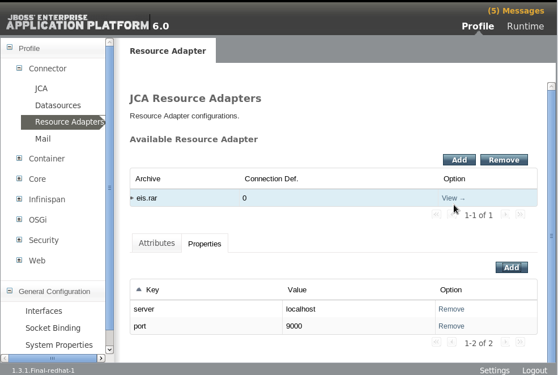The height and width of the screenshot is (375, 558).
Task: Expand the Container tree node
Action: 19,159
